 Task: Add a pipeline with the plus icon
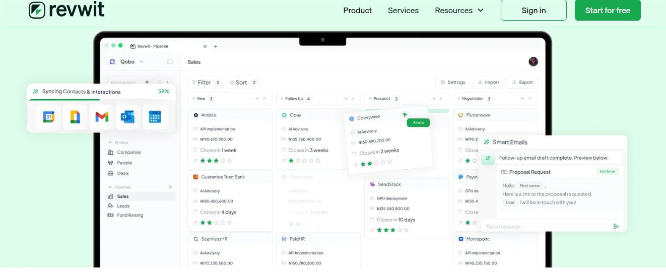pyautogui.click(x=170, y=187)
